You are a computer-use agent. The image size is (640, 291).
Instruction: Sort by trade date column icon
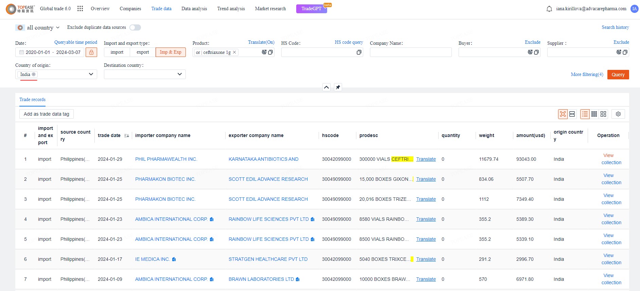tap(127, 136)
